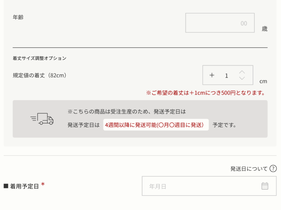Click the length value 1 in stepper
The image size is (281, 210).
[x=226, y=76]
